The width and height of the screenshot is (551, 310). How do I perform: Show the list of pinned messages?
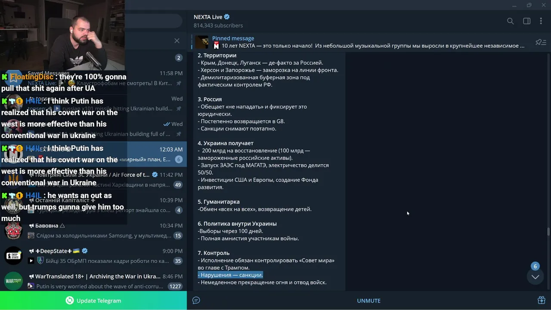pyautogui.click(x=541, y=42)
